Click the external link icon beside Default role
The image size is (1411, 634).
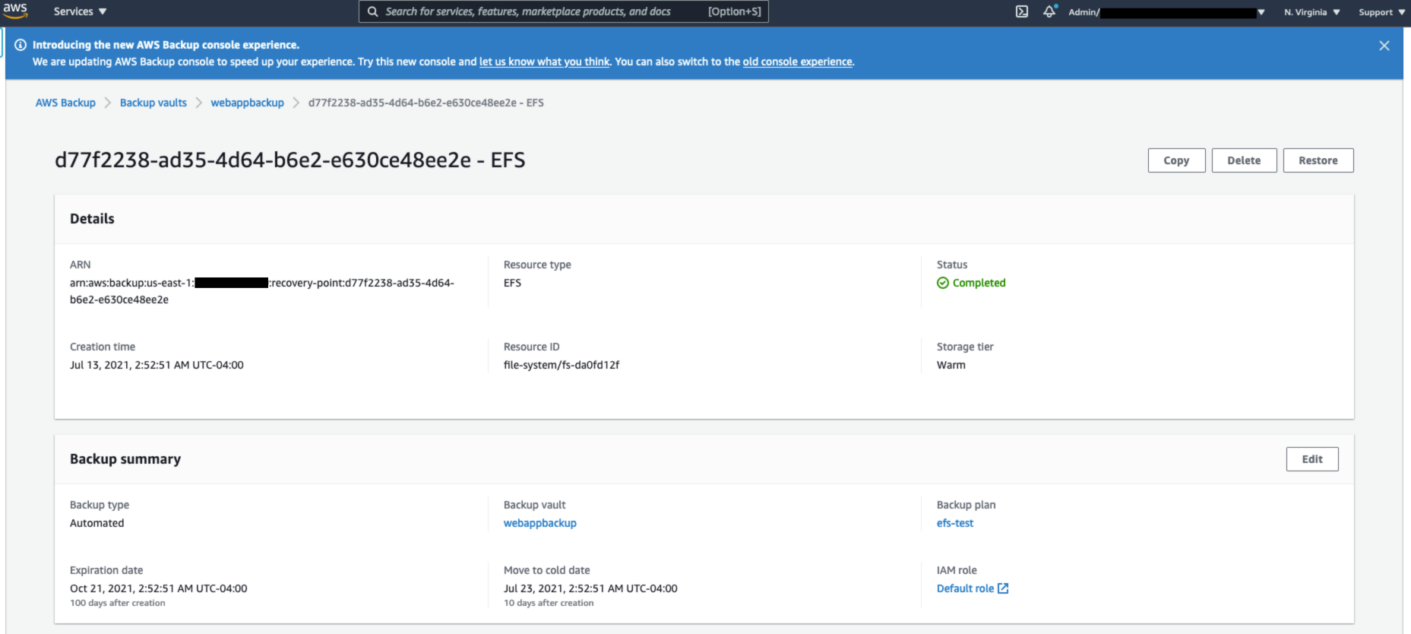click(1003, 588)
